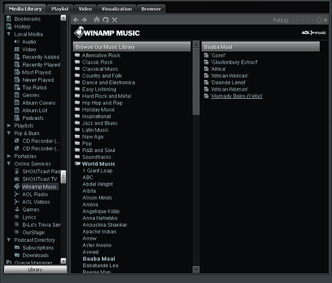Image resolution: width=332 pixels, height=283 pixels.
Task: Open Podcast Downloads icon
Action: click(17, 255)
